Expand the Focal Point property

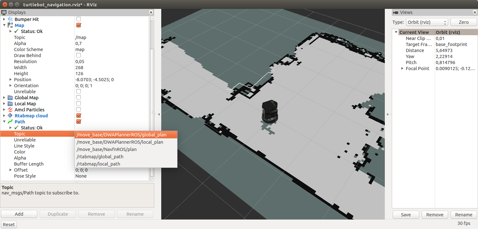click(x=402, y=69)
